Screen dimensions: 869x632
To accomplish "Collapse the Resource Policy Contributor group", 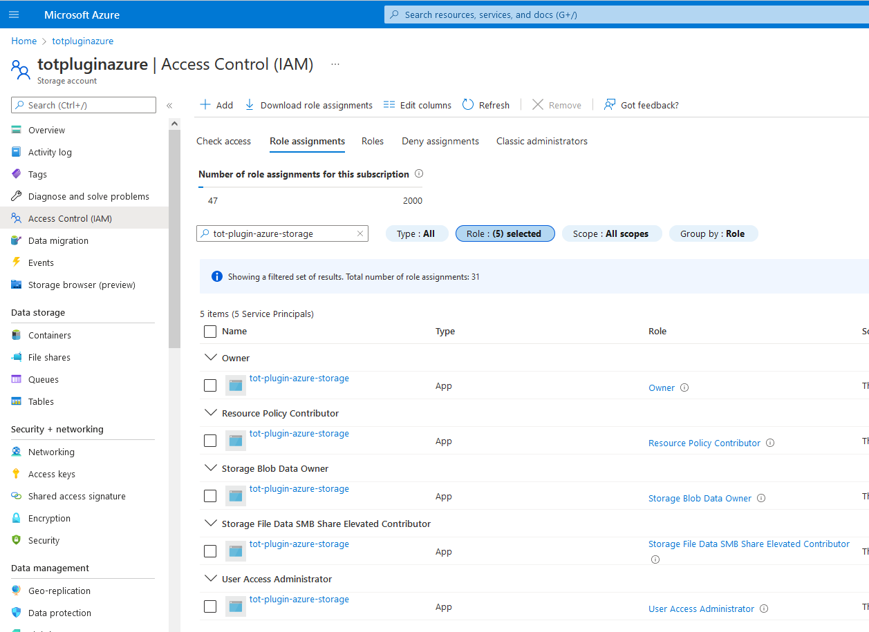I will [x=211, y=413].
